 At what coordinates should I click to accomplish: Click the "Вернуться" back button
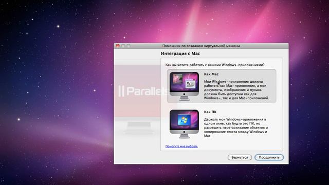click(240, 157)
